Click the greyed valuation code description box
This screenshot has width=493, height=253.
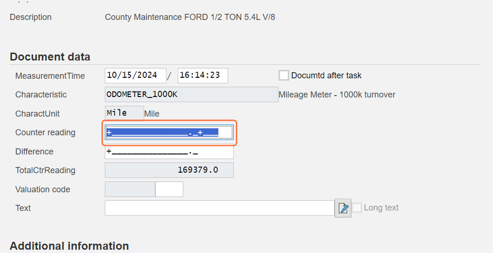[x=130, y=189]
